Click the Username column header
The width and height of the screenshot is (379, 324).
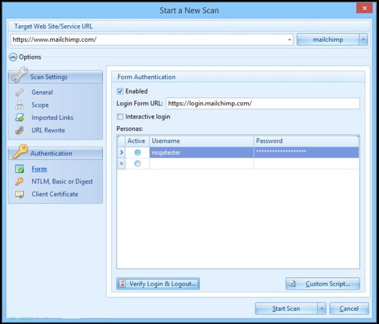click(202, 141)
